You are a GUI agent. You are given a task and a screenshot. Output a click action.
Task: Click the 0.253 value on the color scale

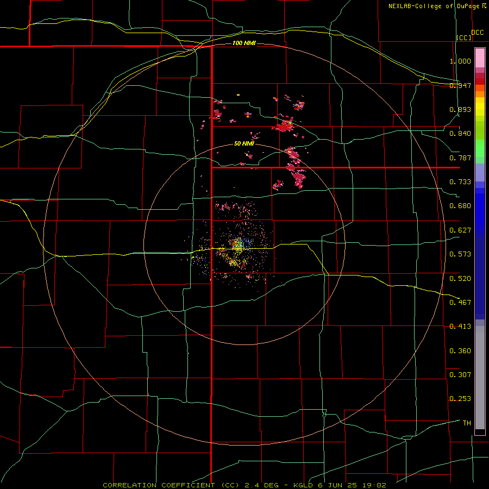coord(460,399)
